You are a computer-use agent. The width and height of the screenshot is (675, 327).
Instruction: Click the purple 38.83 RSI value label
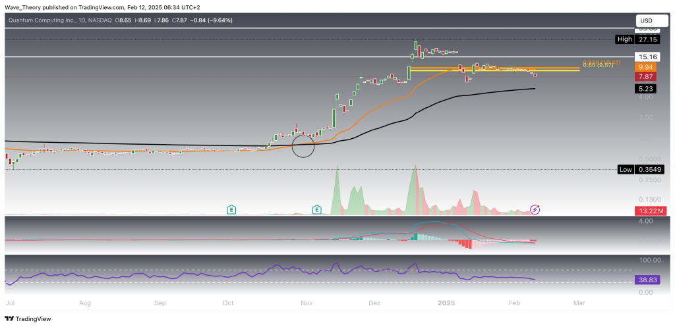(x=647, y=280)
